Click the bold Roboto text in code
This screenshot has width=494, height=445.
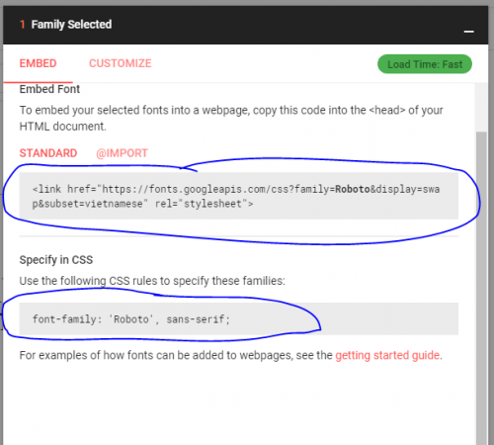point(353,189)
